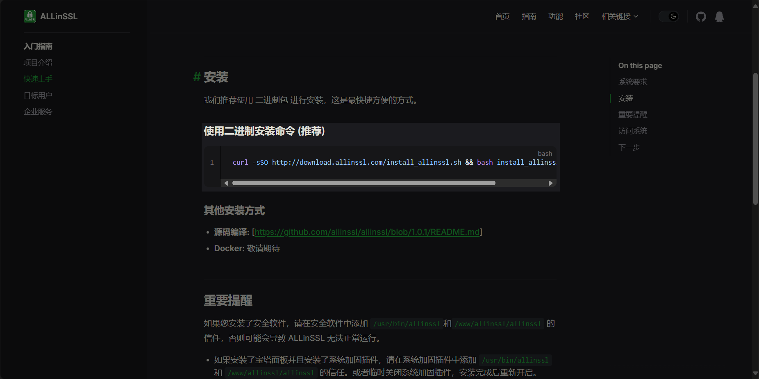Select 项目介绍 in the sidebar
The height and width of the screenshot is (379, 759).
(x=38, y=62)
